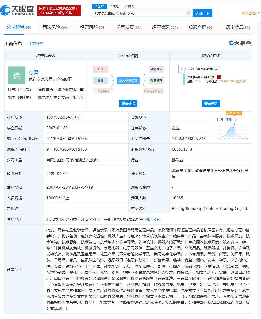Switch to the 查公司 search tab
The height and width of the screenshot is (319, 261).
pyautogui.click(x=99, y=7)
